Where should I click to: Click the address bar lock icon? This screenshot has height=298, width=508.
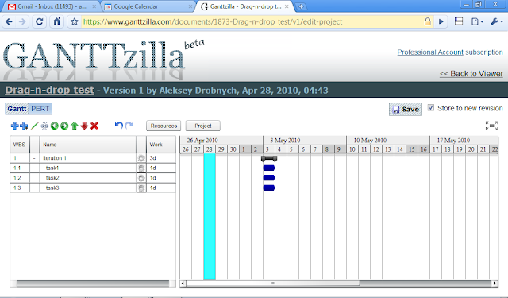[428, 21]
